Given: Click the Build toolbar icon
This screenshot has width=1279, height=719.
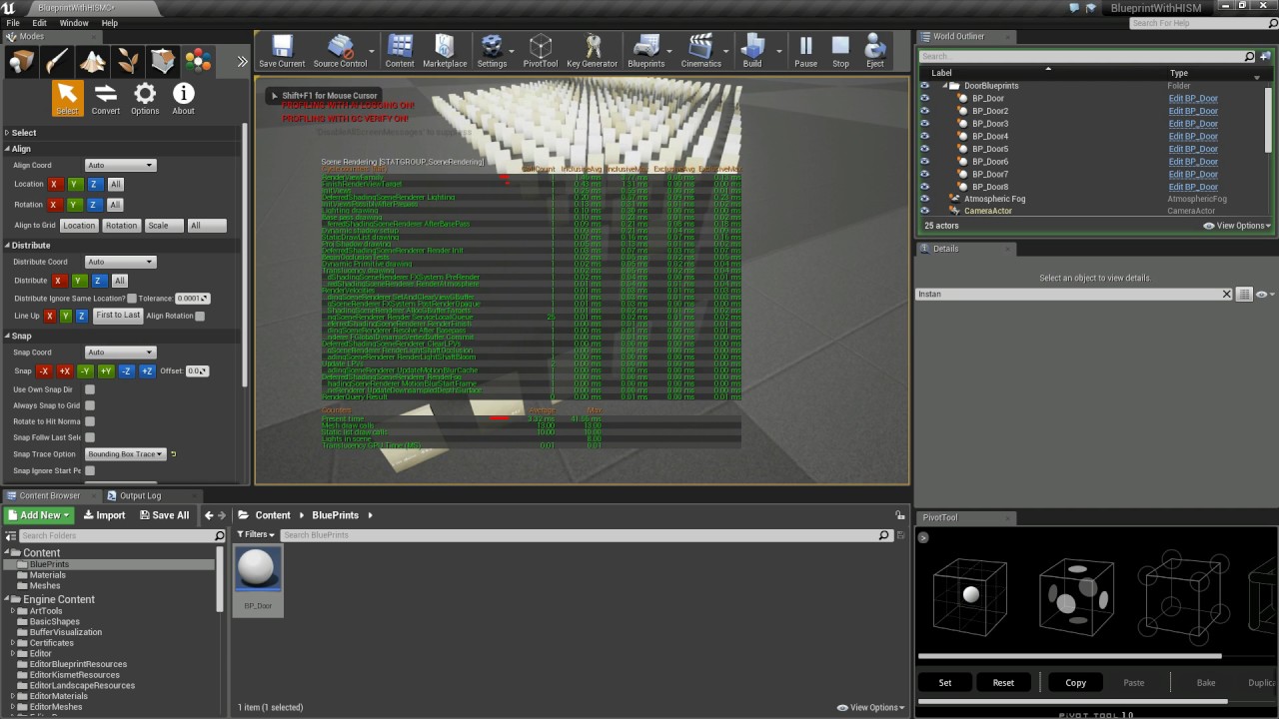Looking at the screenshot, I should [x=752, y=51].
